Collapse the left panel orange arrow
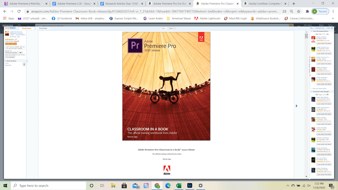338x190 pixels. click(x=27, y=61)
